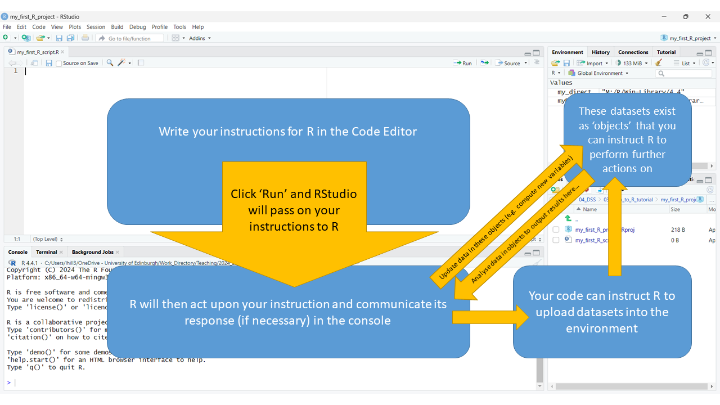720x405 pixels.
Task: Click Load workspace icon in Environment pane
Action: point(556,63)
